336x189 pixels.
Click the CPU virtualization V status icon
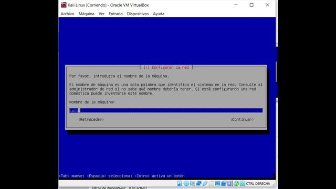coord(229,183)
